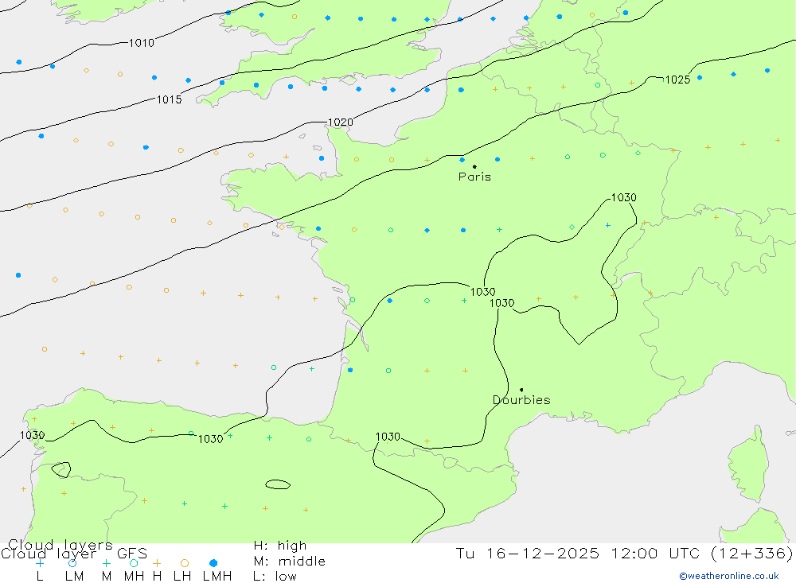
Task: Open the weatheronline.co.uk copyright link
Action: [729, 576]
